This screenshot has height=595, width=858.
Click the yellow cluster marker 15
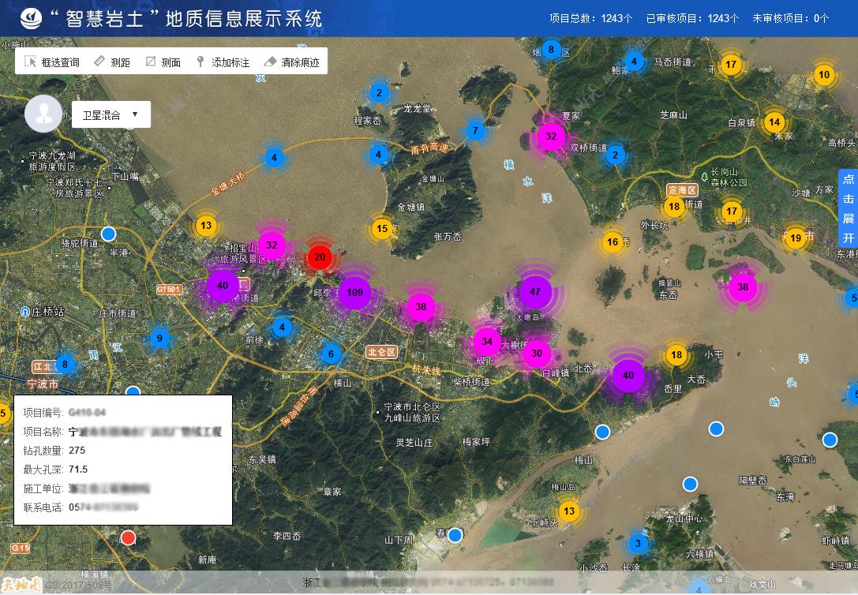[x=382, y=229]
